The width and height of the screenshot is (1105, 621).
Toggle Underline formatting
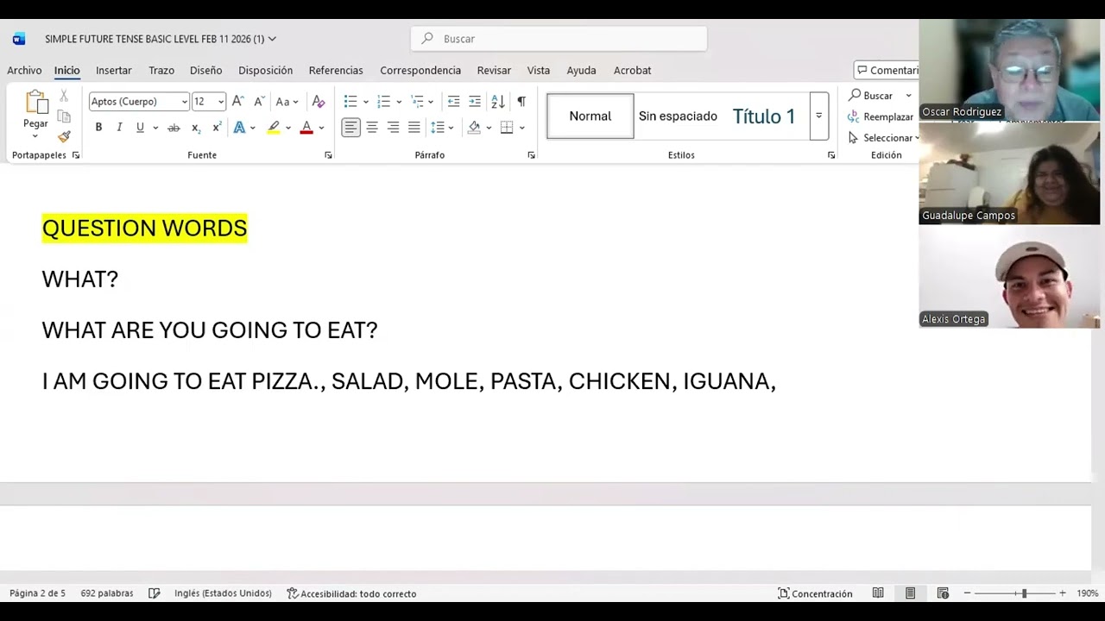tap(140, 128)
